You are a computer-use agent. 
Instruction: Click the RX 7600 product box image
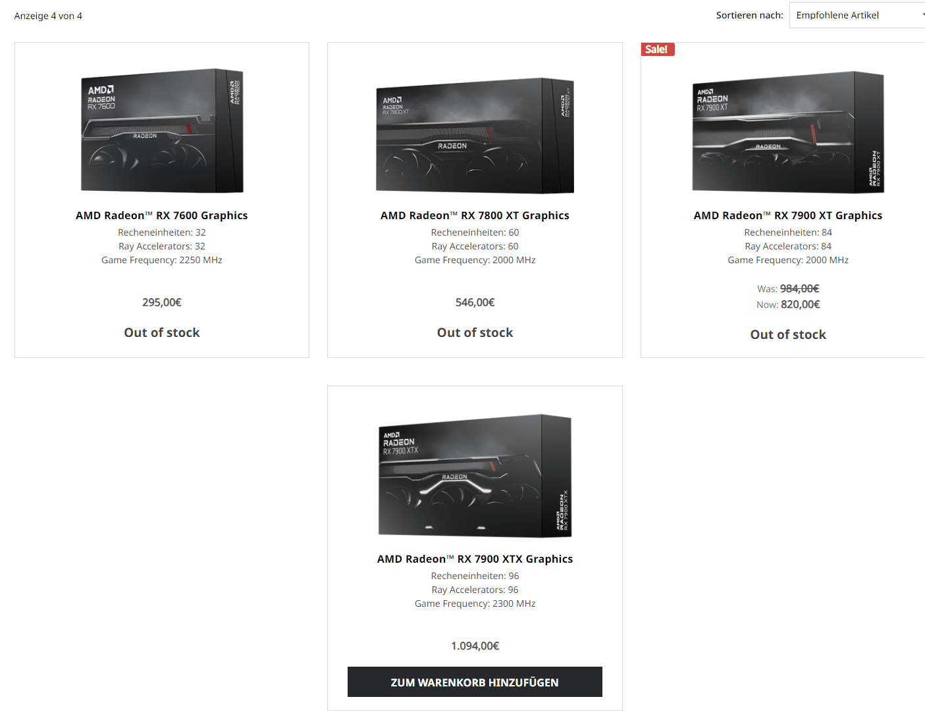(162, 130)
